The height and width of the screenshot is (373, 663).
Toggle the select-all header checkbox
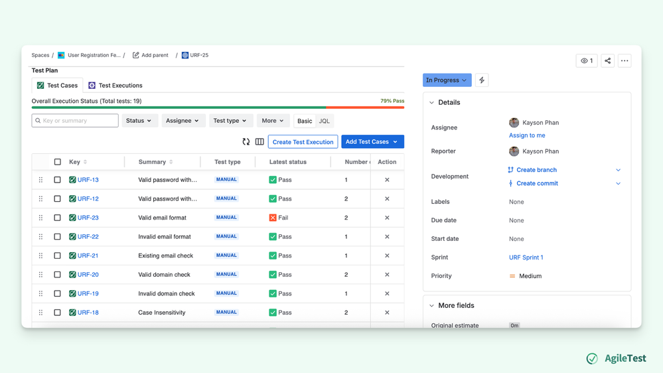pyautogui.click(x=58, y=162)
